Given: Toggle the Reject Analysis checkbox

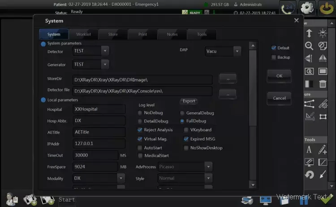Looking at the screenshot, I should 140,130.
